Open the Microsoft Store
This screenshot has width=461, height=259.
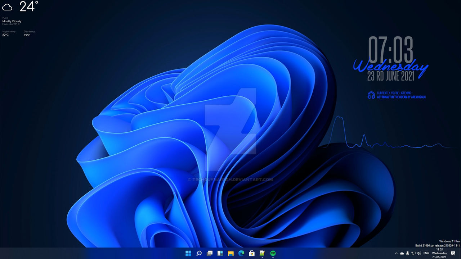[x=251, y=253]
